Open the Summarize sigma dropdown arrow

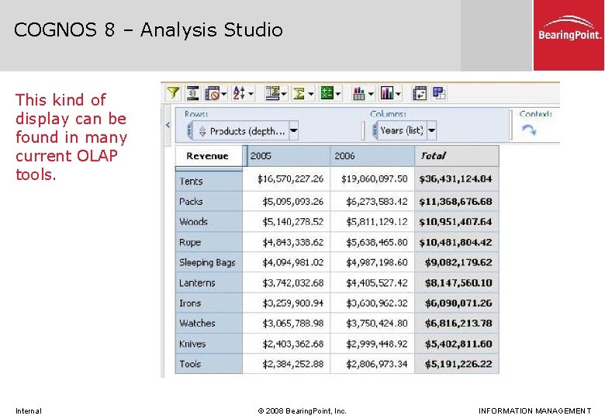310,94
